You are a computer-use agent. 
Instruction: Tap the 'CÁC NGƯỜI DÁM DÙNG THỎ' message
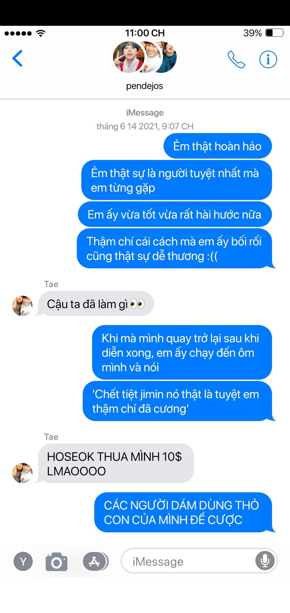click(x=183, y=512)
